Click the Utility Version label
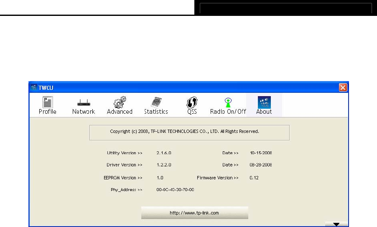This screenshot has width=377, height=227. (125, 153)
